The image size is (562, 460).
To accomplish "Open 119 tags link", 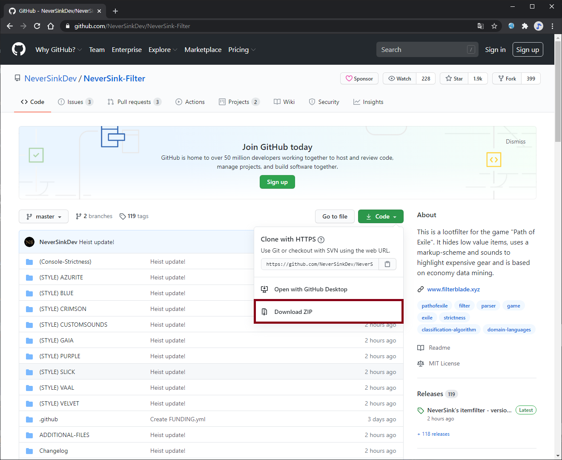I will 134,216.
